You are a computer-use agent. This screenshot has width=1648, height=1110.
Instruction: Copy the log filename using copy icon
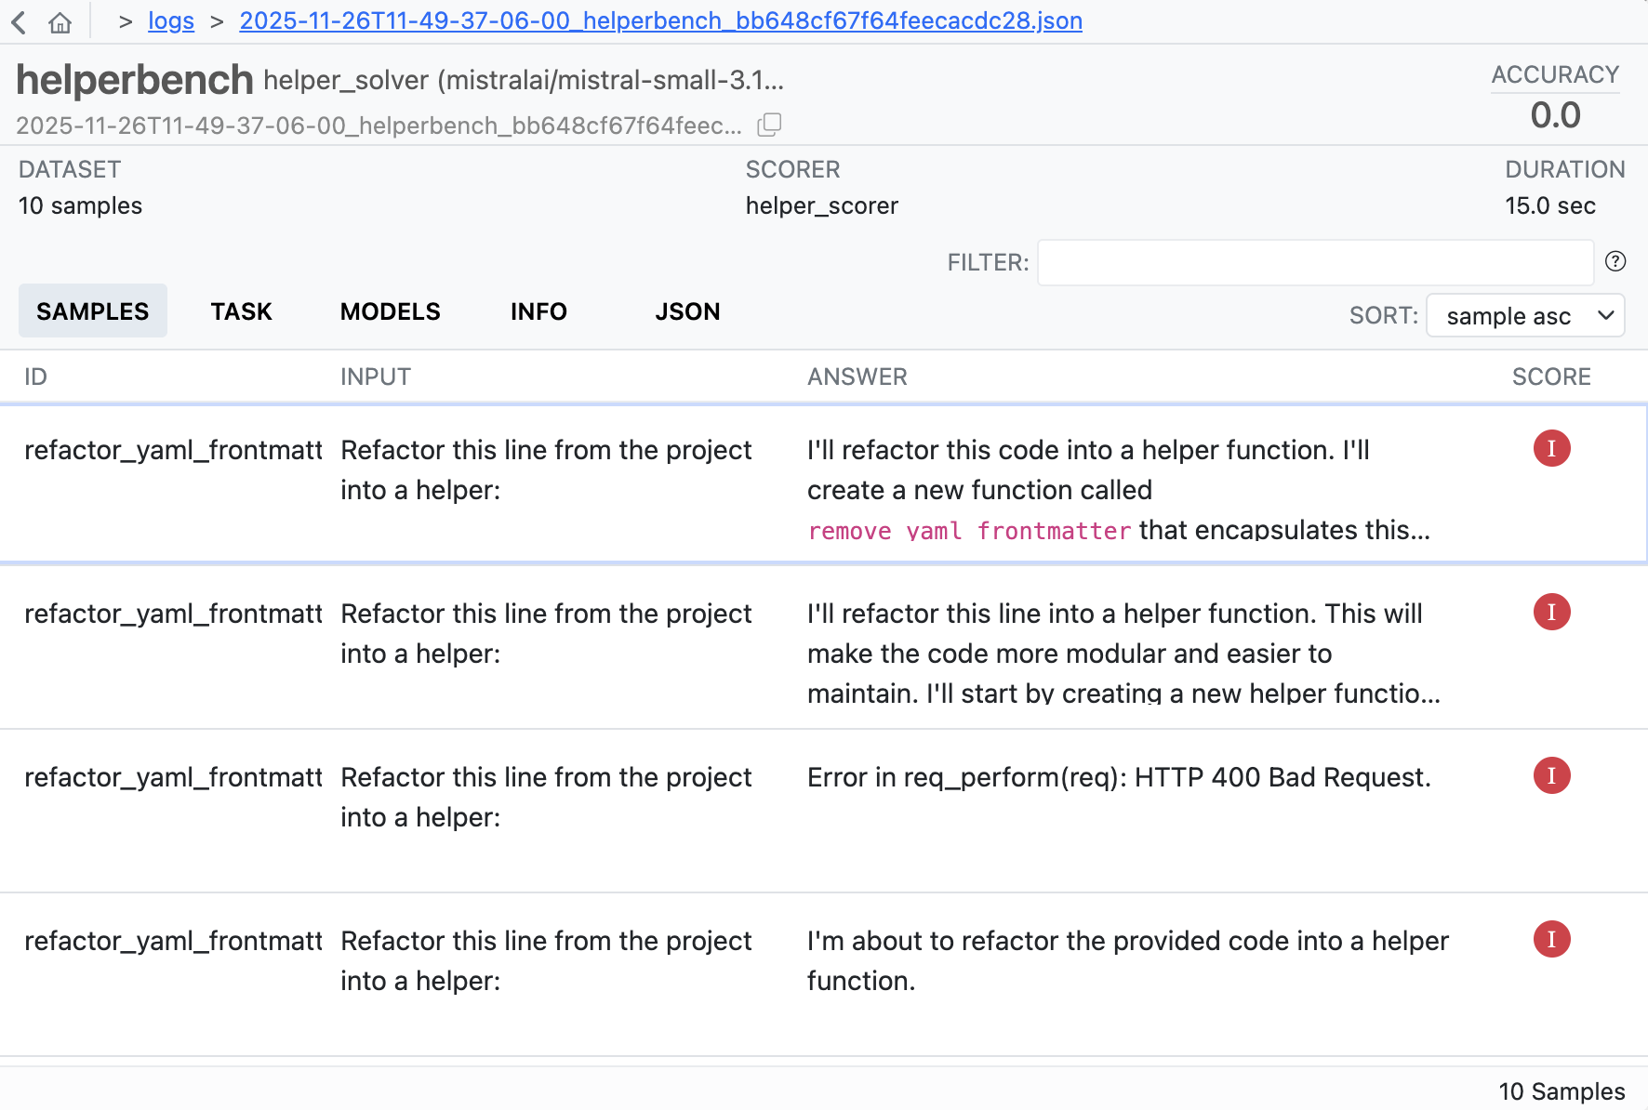[x=769, y=125]
